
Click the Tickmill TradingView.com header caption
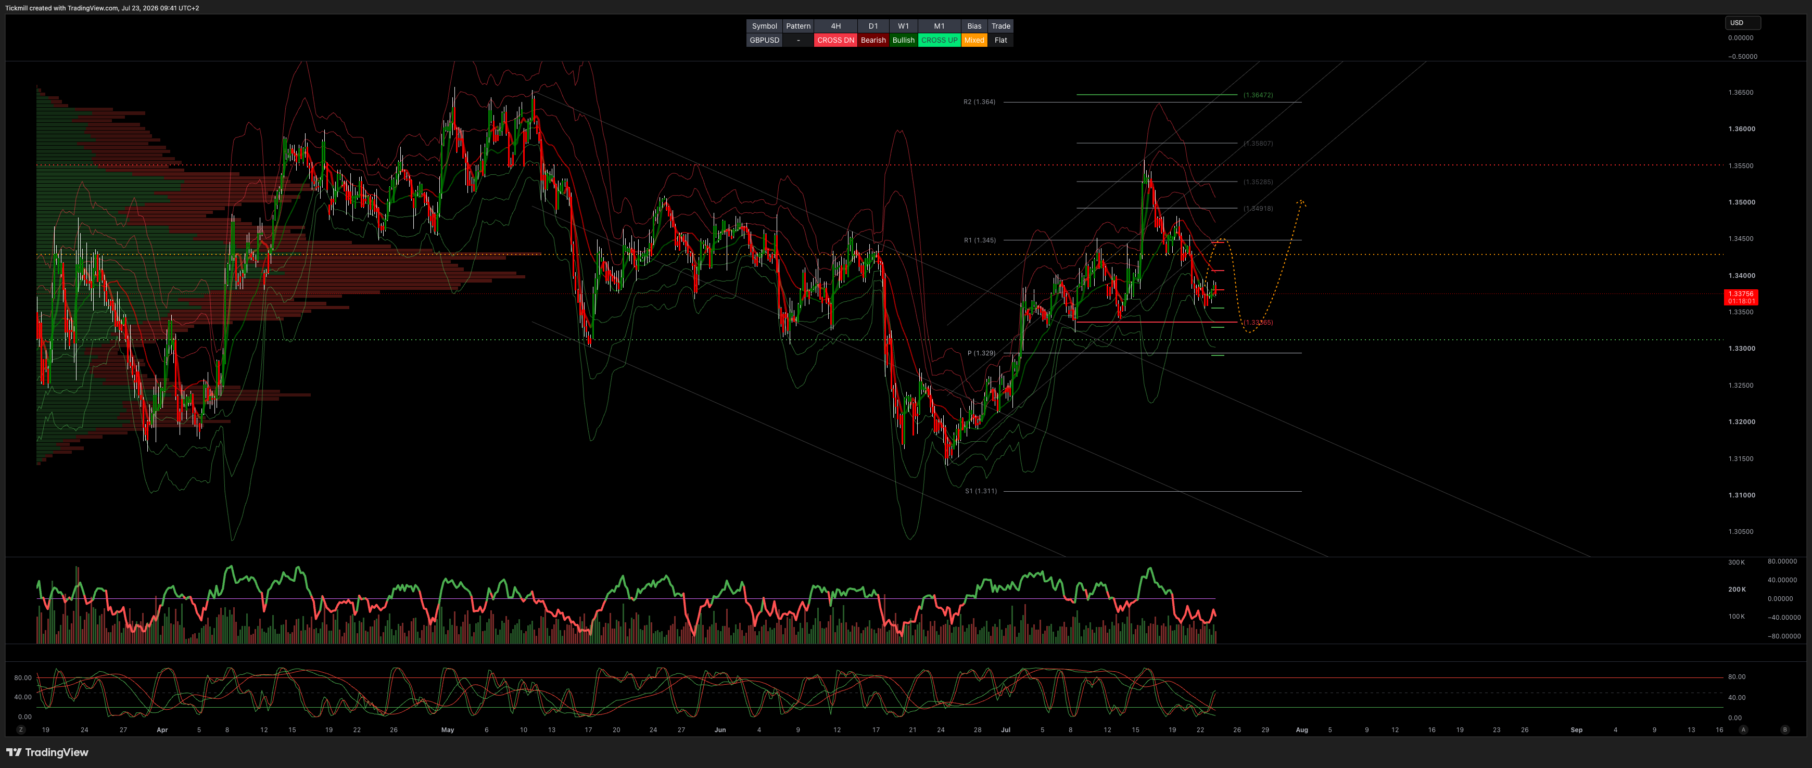[102, 8]
